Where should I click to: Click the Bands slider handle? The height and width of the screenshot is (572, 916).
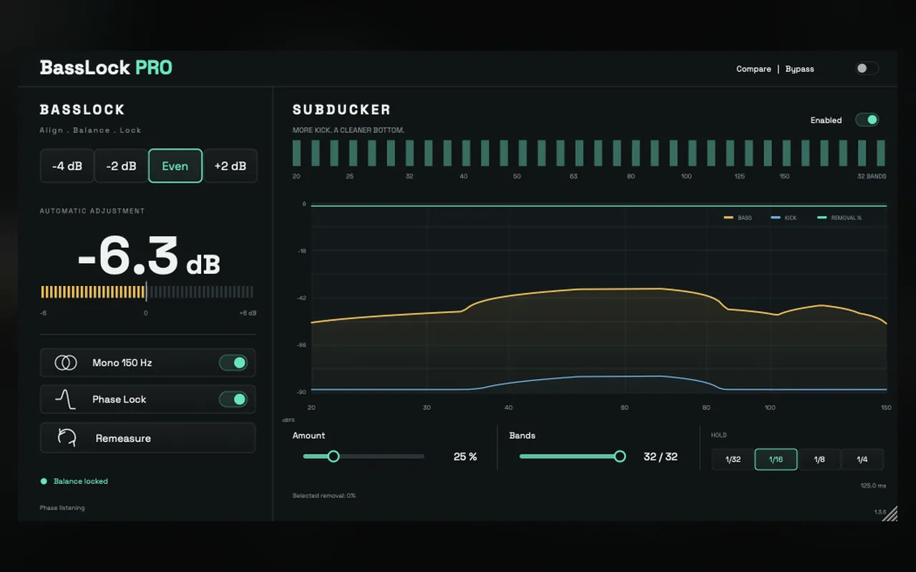pos(620,456)
